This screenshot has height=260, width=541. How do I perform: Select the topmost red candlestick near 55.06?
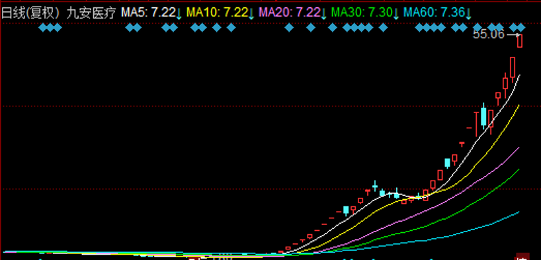(520, 41)
